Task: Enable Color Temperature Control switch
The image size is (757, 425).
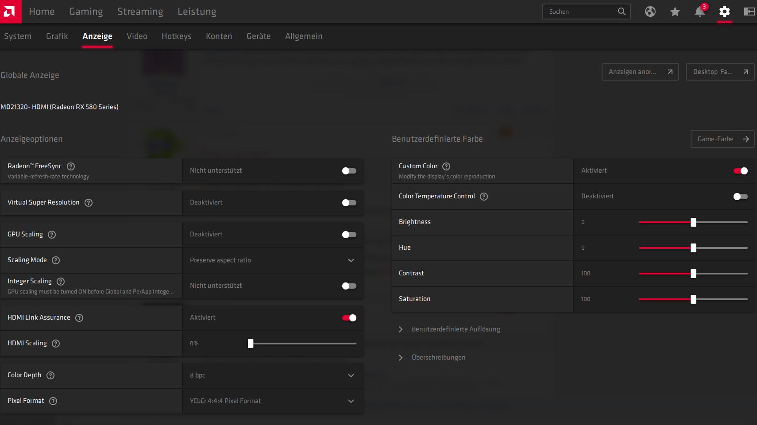Action: (741, 197)
